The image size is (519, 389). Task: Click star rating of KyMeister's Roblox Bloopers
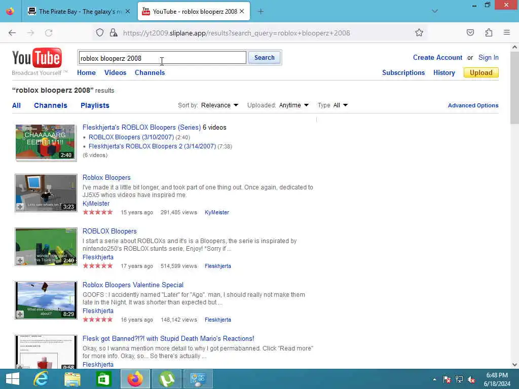(x=98, y=212)
